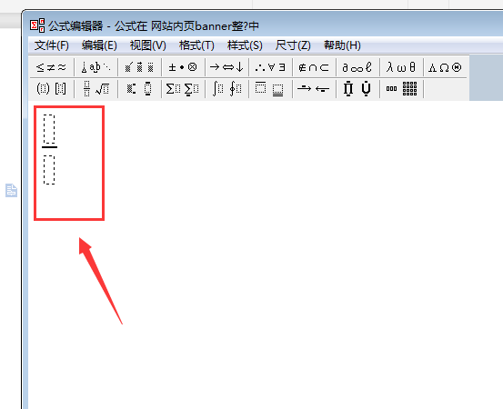
Task: Open underbar and overbar templates palette
Action: [270, 89]
